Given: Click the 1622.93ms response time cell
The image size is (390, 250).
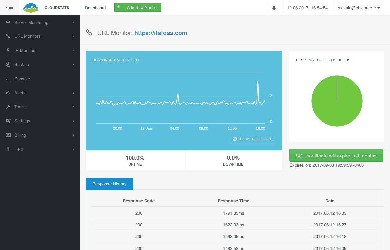Looking at the screenshot, I should point(233,225).
